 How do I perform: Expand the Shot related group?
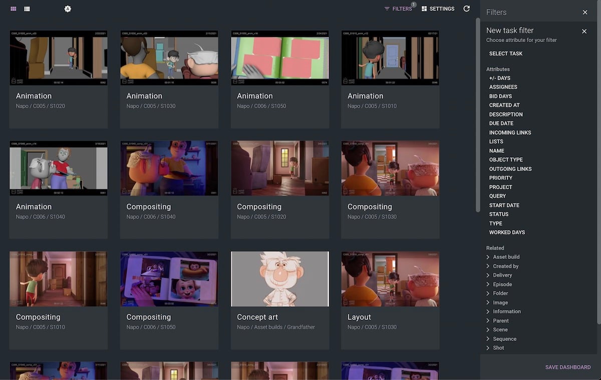498,348
